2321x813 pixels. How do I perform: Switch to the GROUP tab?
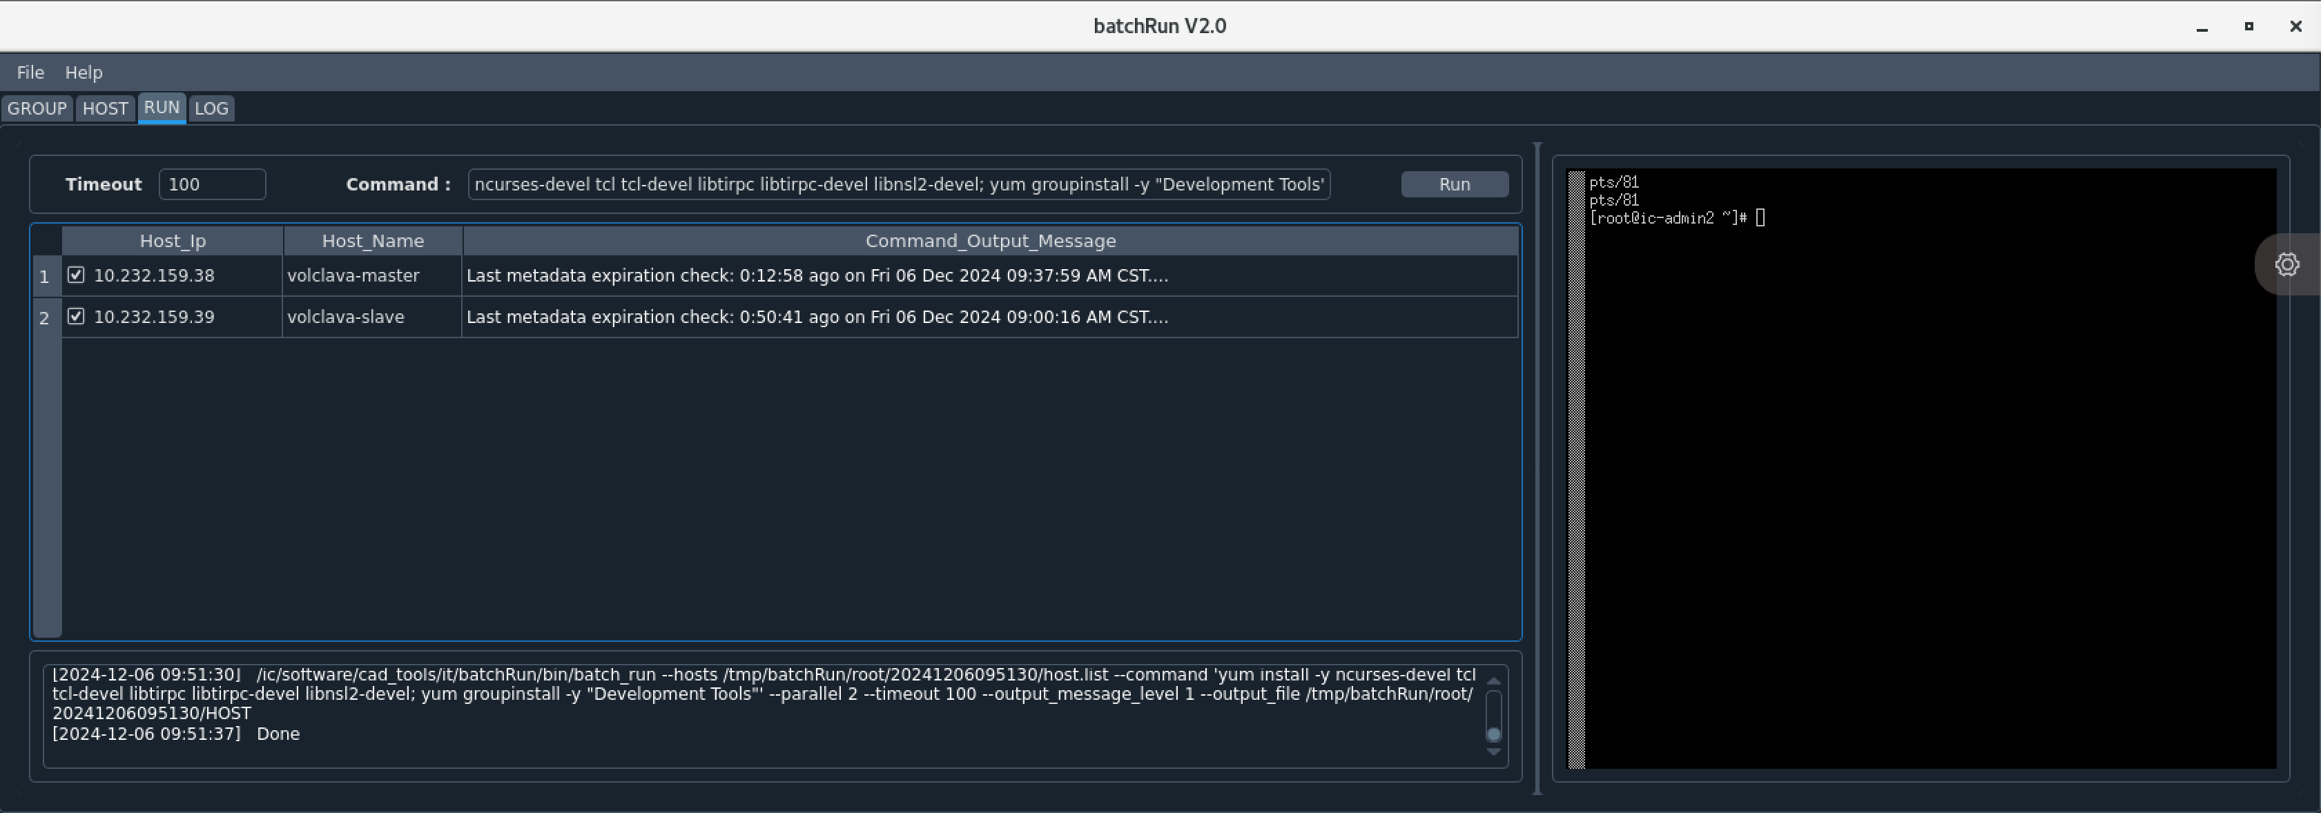37,109
